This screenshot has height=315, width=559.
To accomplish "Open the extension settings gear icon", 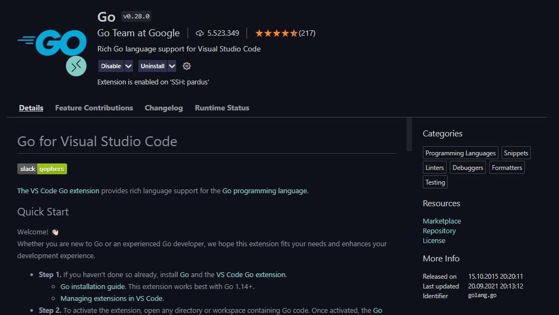I will click(187, 66).
